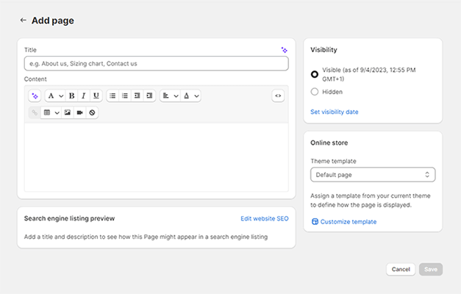The image size is (461, 294).
Task: Toggle bold formatting in content editor
Action: (71, 96)
